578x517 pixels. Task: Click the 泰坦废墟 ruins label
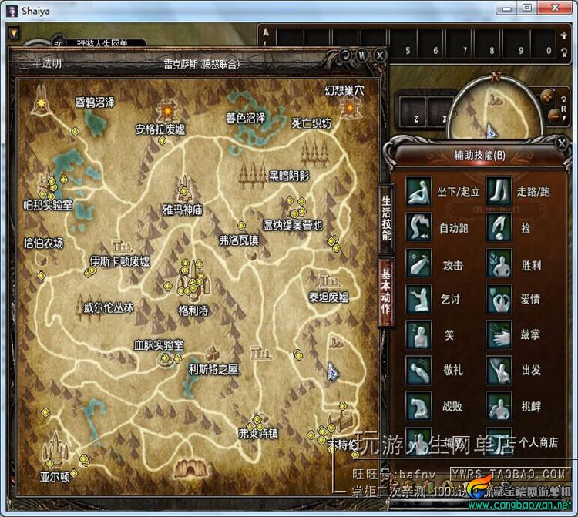[328, 297]
